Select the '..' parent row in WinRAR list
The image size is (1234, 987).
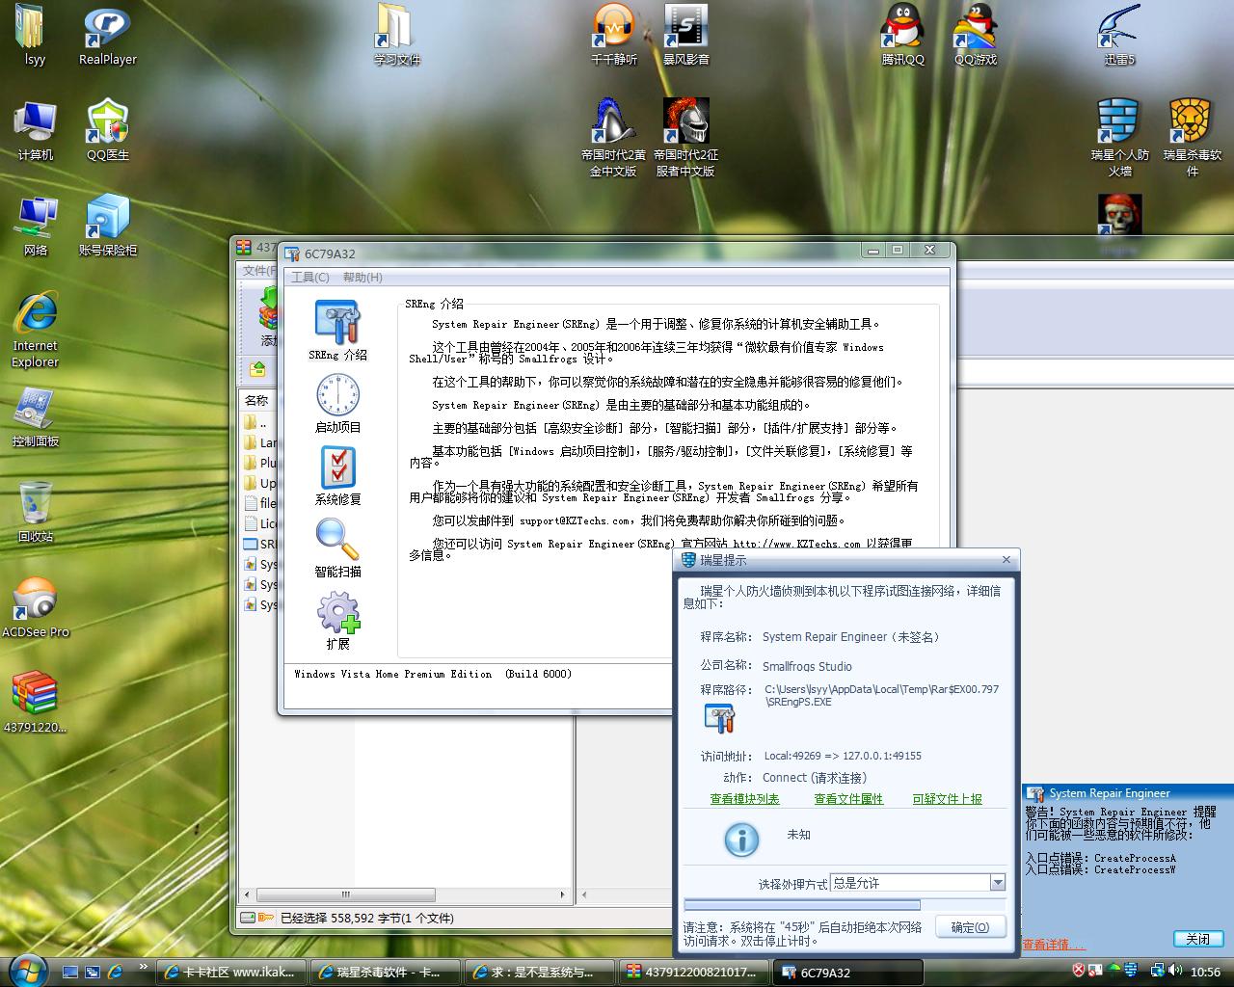(x=260, y=422)
